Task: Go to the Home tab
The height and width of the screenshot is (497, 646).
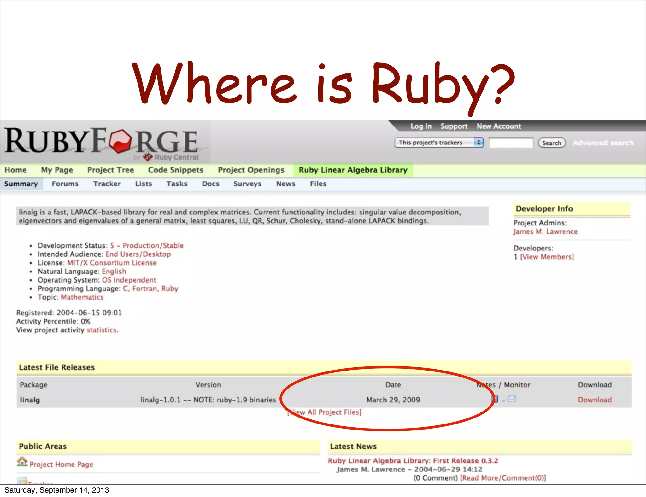Action: [15, 170]
